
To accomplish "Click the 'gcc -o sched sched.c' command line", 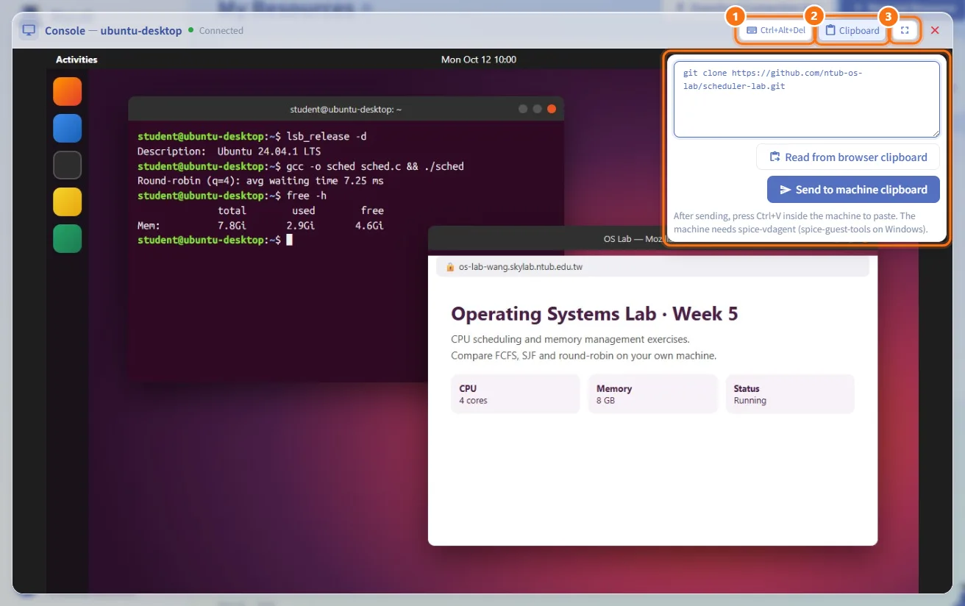I will tap(301, 166).
